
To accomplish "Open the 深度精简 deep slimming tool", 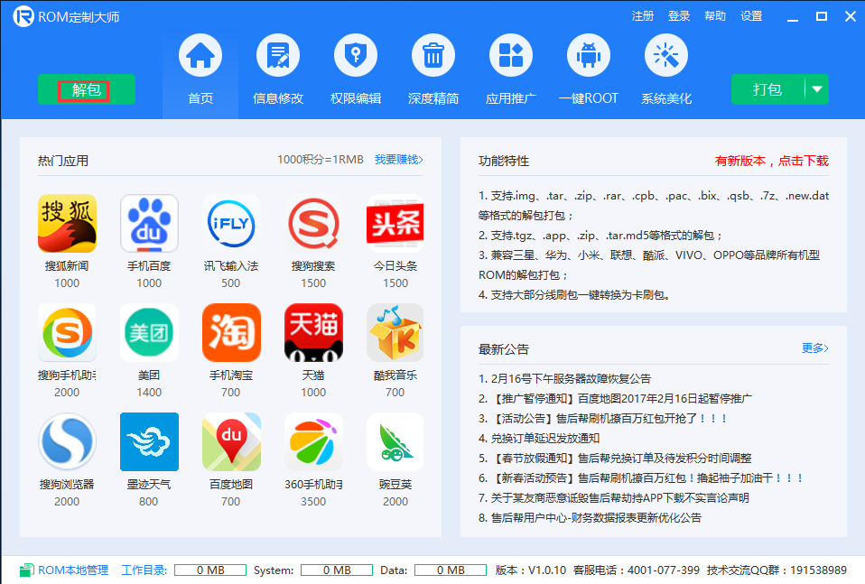I will click(432, 70).
